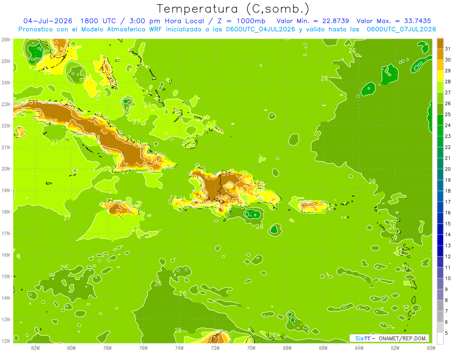Click the 76W longitude label
The height and width of the screenshot is (353, 458).
pyautogui.click(x=143, y=347)
